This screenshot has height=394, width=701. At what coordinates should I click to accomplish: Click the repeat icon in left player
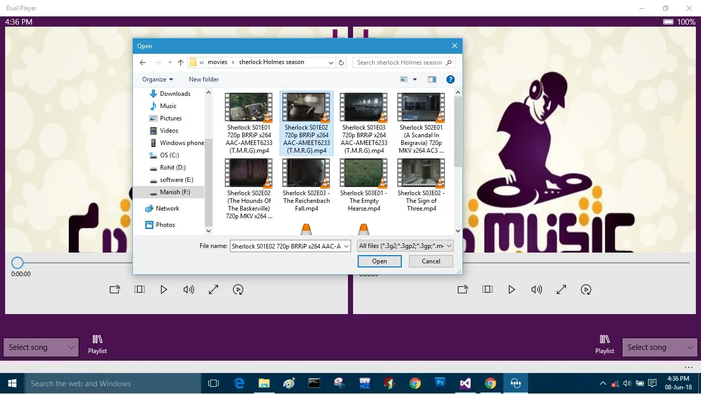pyautogui.click(x=238, y=289)
